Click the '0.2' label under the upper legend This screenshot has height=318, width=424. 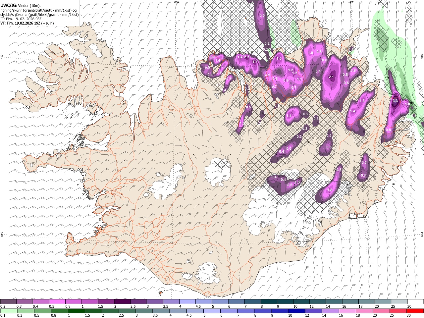(x=3, y=306)
